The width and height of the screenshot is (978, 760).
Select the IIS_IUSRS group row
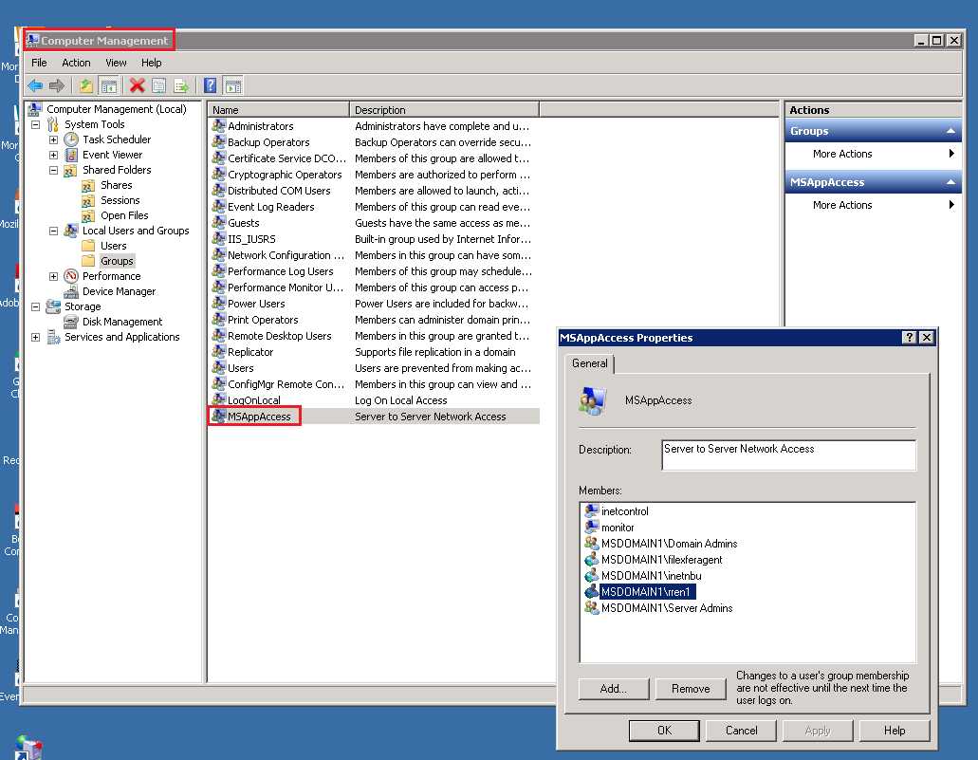click(375, 239)
